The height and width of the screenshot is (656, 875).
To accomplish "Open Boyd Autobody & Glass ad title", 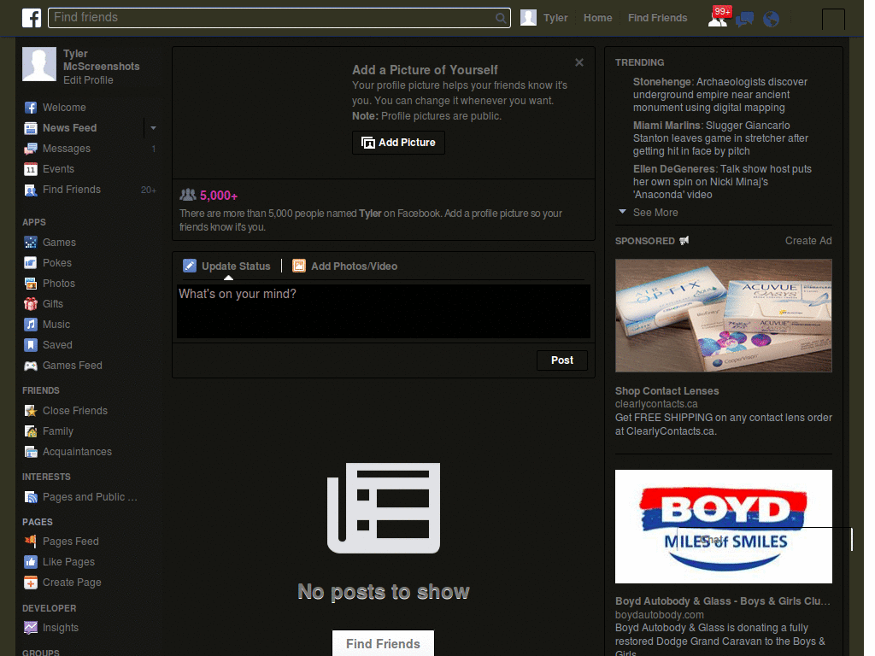I will click(x=723, y=601).
